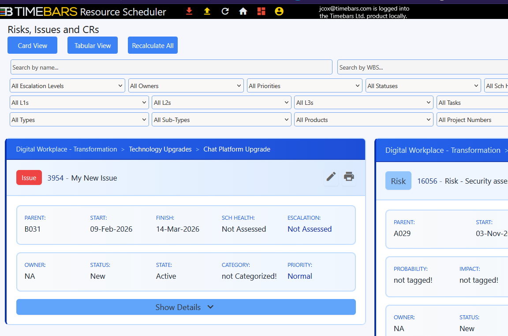The height and width of the screenshot is (336, 508).
Task: Open the user account profile icon
Action: click(x=279, y=11)
